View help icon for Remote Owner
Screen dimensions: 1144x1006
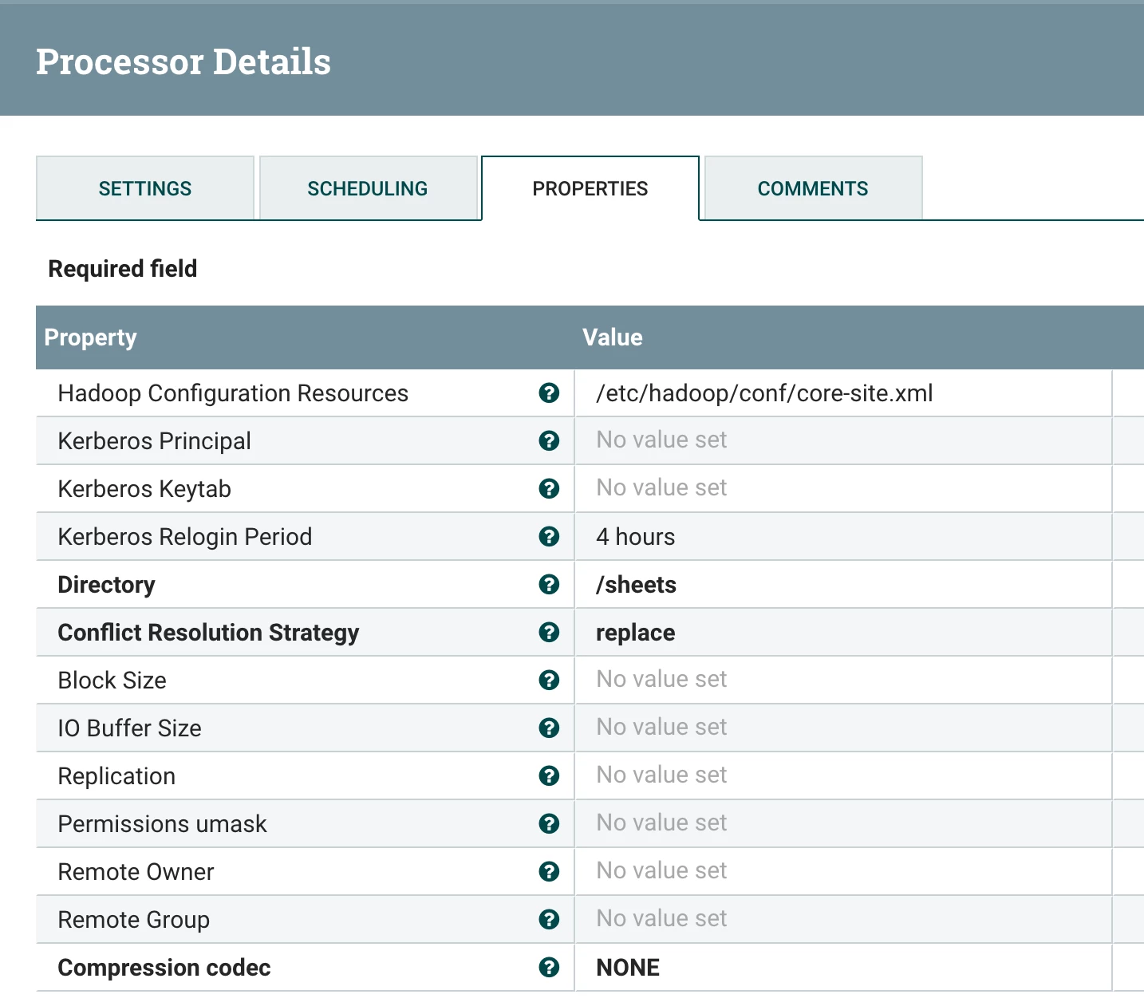pyautogui.click(x=549, y=871)
